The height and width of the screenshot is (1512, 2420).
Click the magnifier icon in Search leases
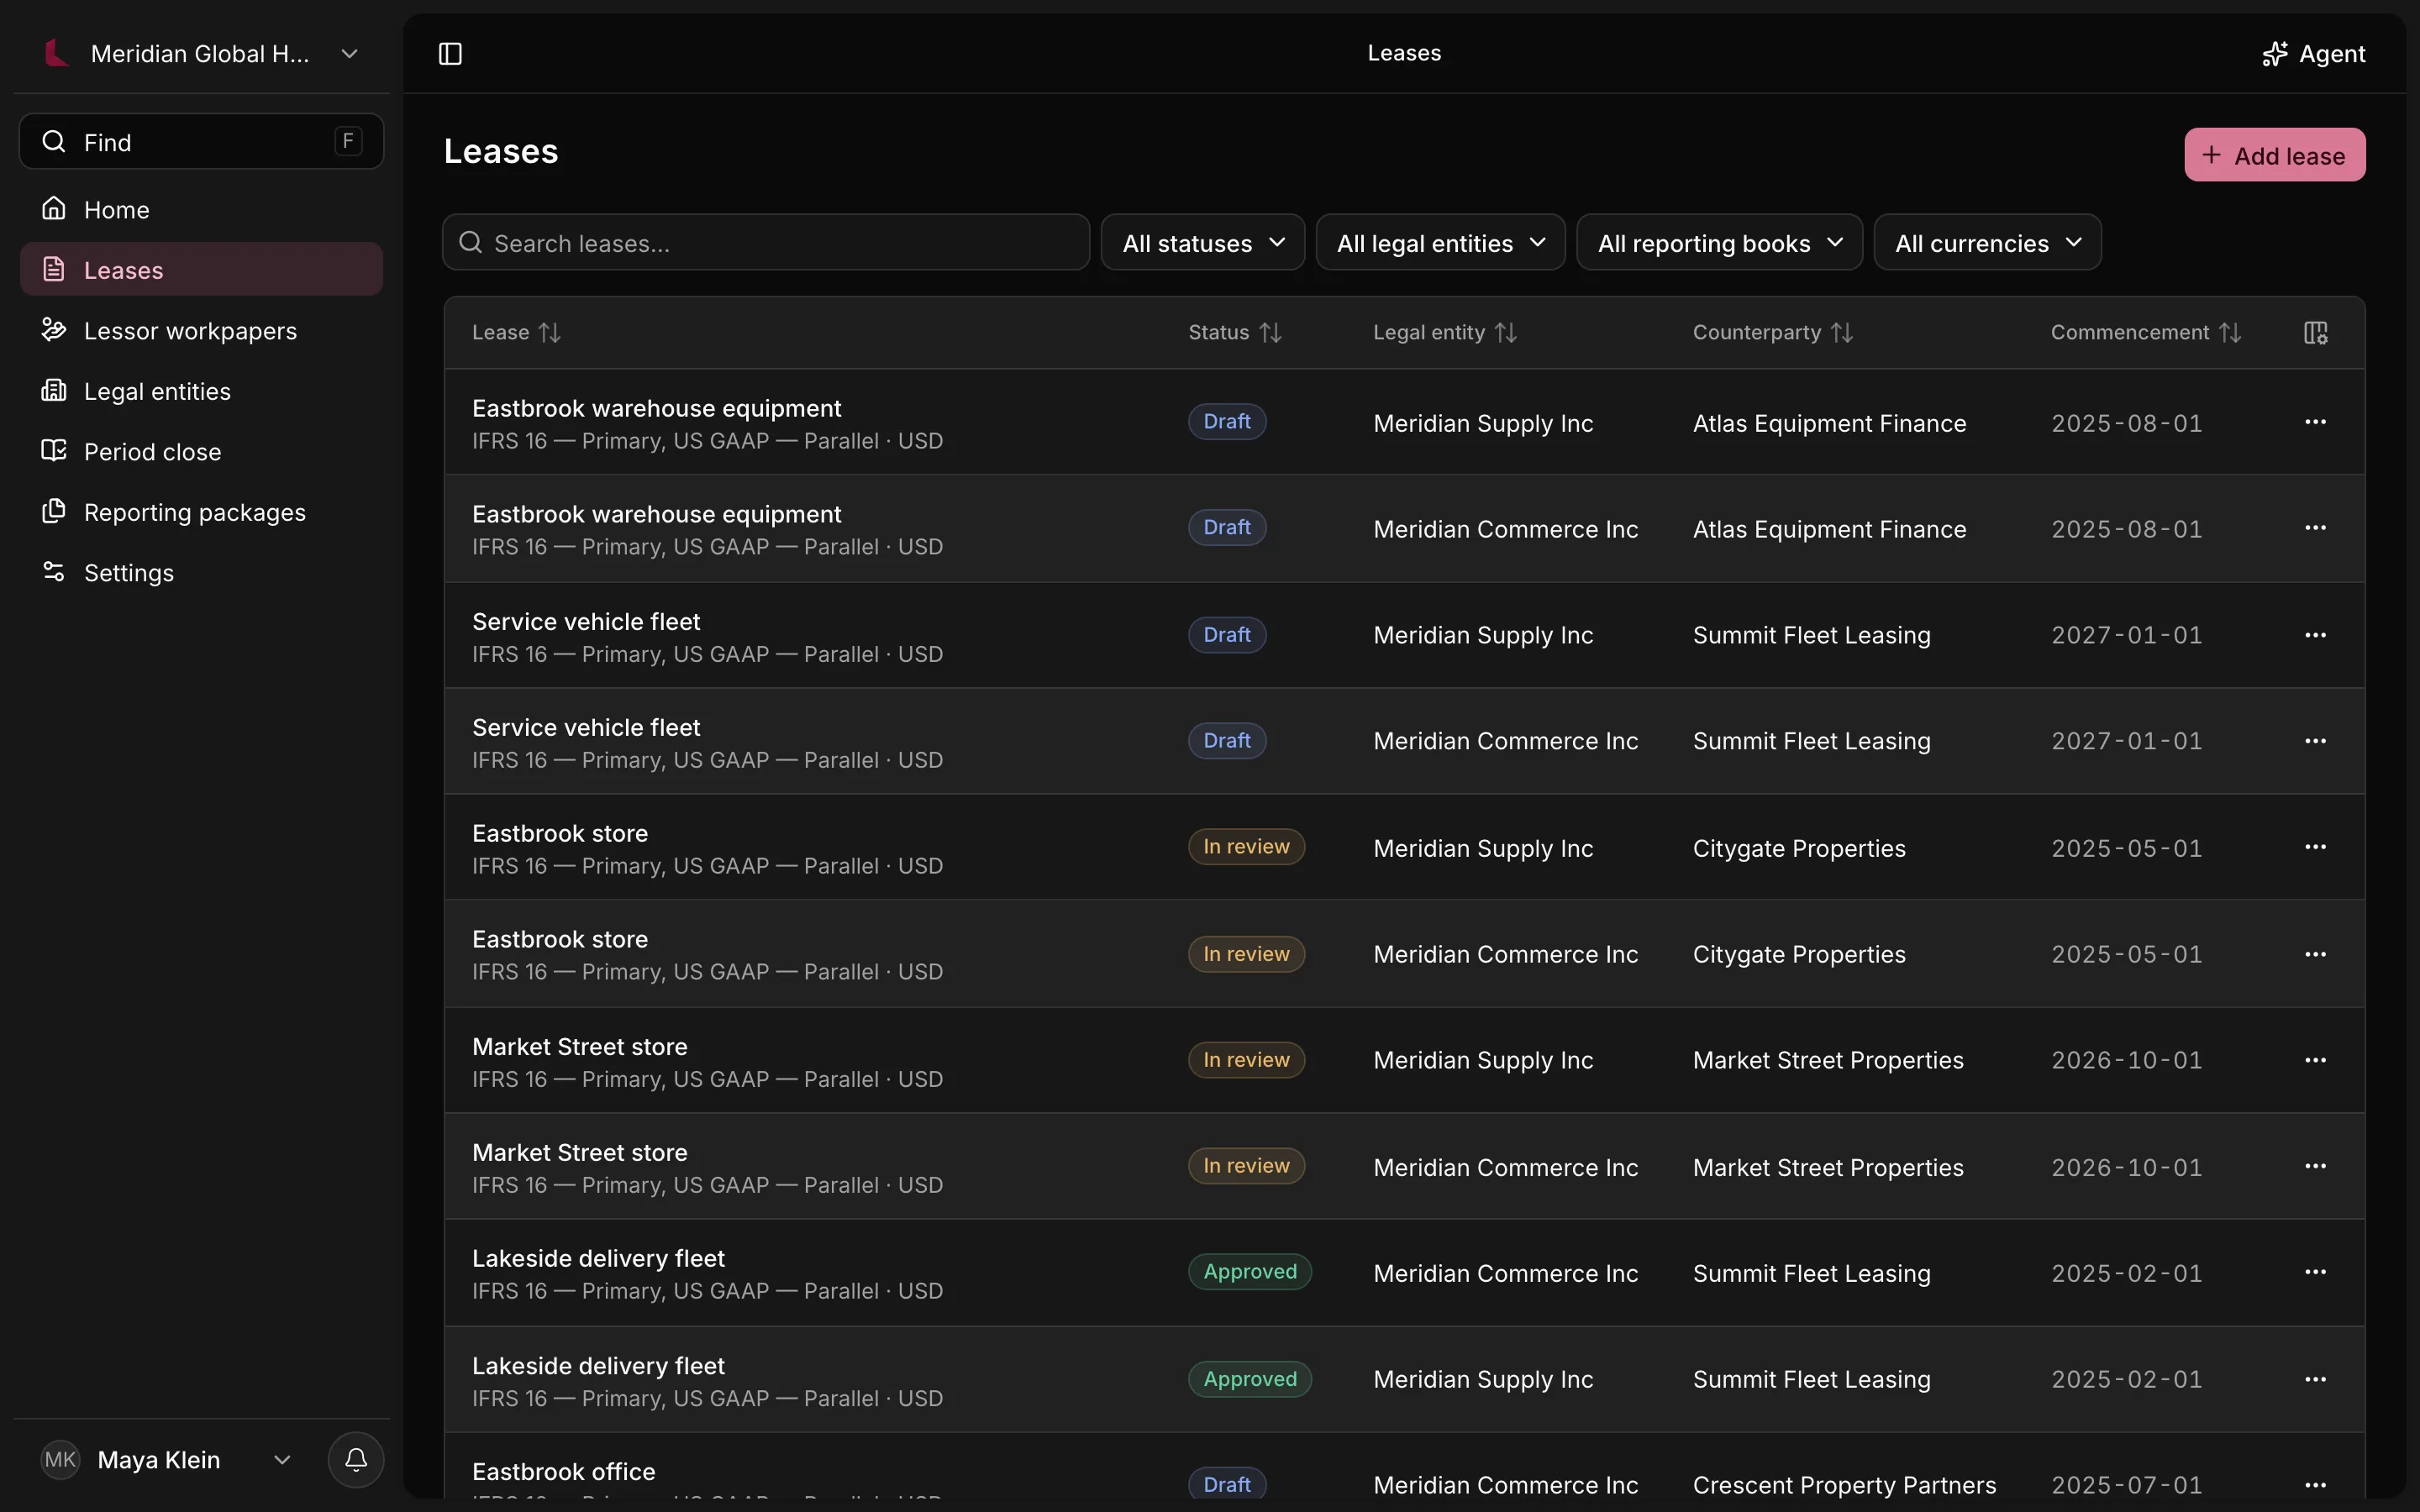click(471, 242)
